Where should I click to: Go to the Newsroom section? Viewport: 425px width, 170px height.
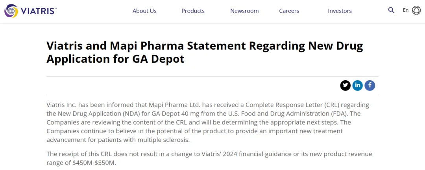tap(244, 11)
